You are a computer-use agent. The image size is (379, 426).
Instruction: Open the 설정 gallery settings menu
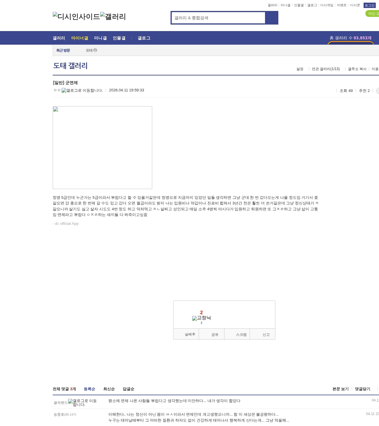(x=300, y=69)
